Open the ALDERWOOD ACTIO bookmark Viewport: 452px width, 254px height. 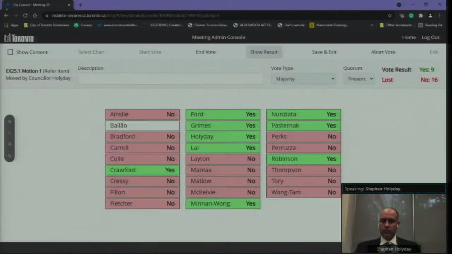click(x=253, y=25)
